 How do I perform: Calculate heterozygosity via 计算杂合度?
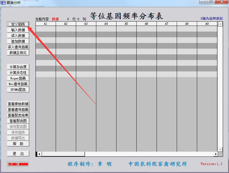18,67
